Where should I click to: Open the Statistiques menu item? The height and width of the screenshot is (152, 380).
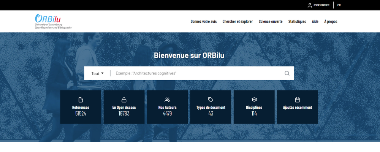297,21
